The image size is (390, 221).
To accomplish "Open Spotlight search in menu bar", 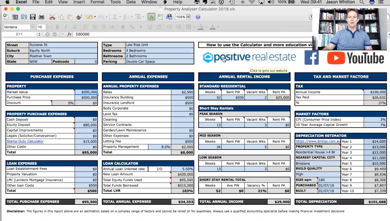I will [x=361, y=2].
